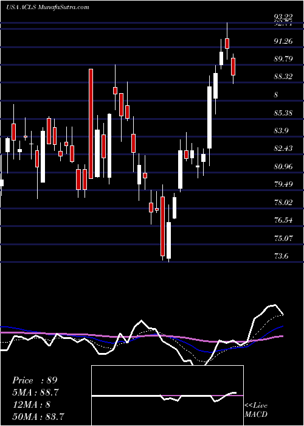Click the peak of white oscillator line
This screenshot has height=426, width=304.
(275, 305)
